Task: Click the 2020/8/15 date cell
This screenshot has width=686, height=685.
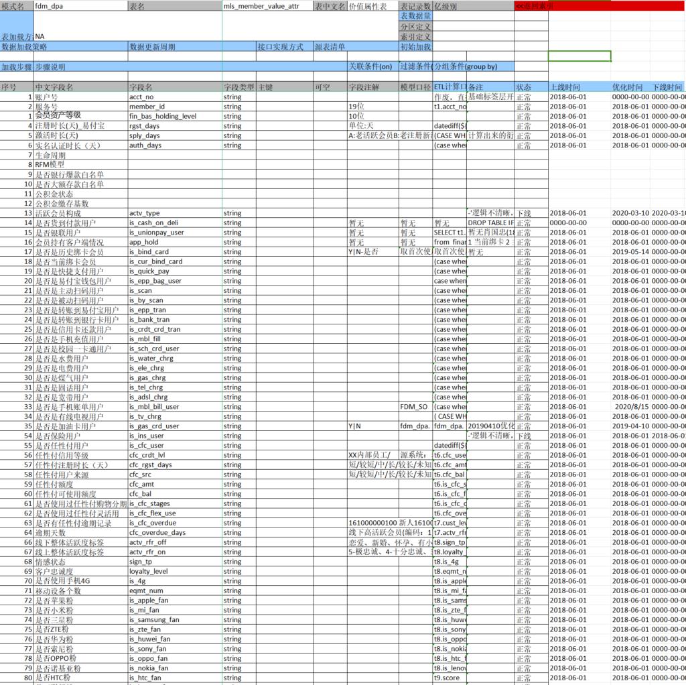Action: click(x=630, y=407)
